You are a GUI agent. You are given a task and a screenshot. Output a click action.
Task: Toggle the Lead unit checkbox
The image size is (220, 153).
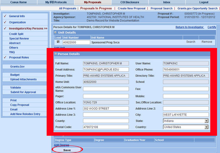pos(58,42)
